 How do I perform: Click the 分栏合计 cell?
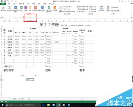(x=8, y=67)
